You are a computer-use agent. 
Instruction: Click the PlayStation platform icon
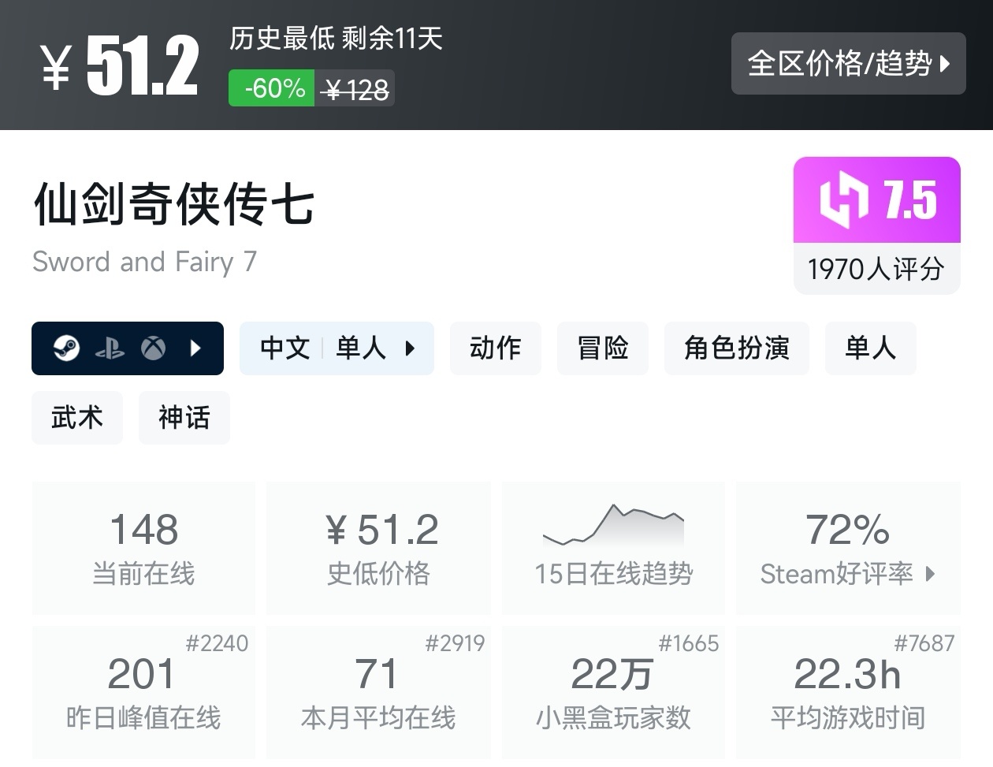pos(110,348)
